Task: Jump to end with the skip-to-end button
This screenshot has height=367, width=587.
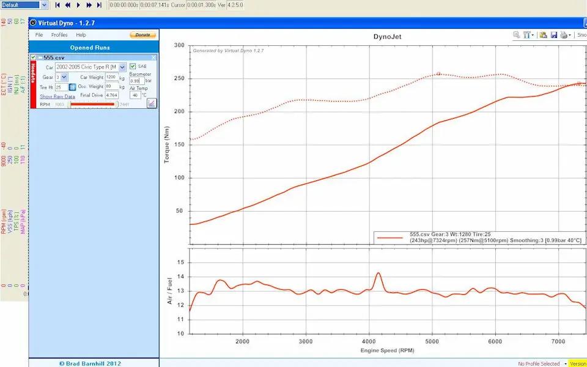Action: pos(99,5)
